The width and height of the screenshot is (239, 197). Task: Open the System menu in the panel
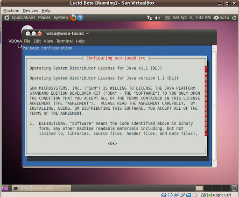click(61, 17)
